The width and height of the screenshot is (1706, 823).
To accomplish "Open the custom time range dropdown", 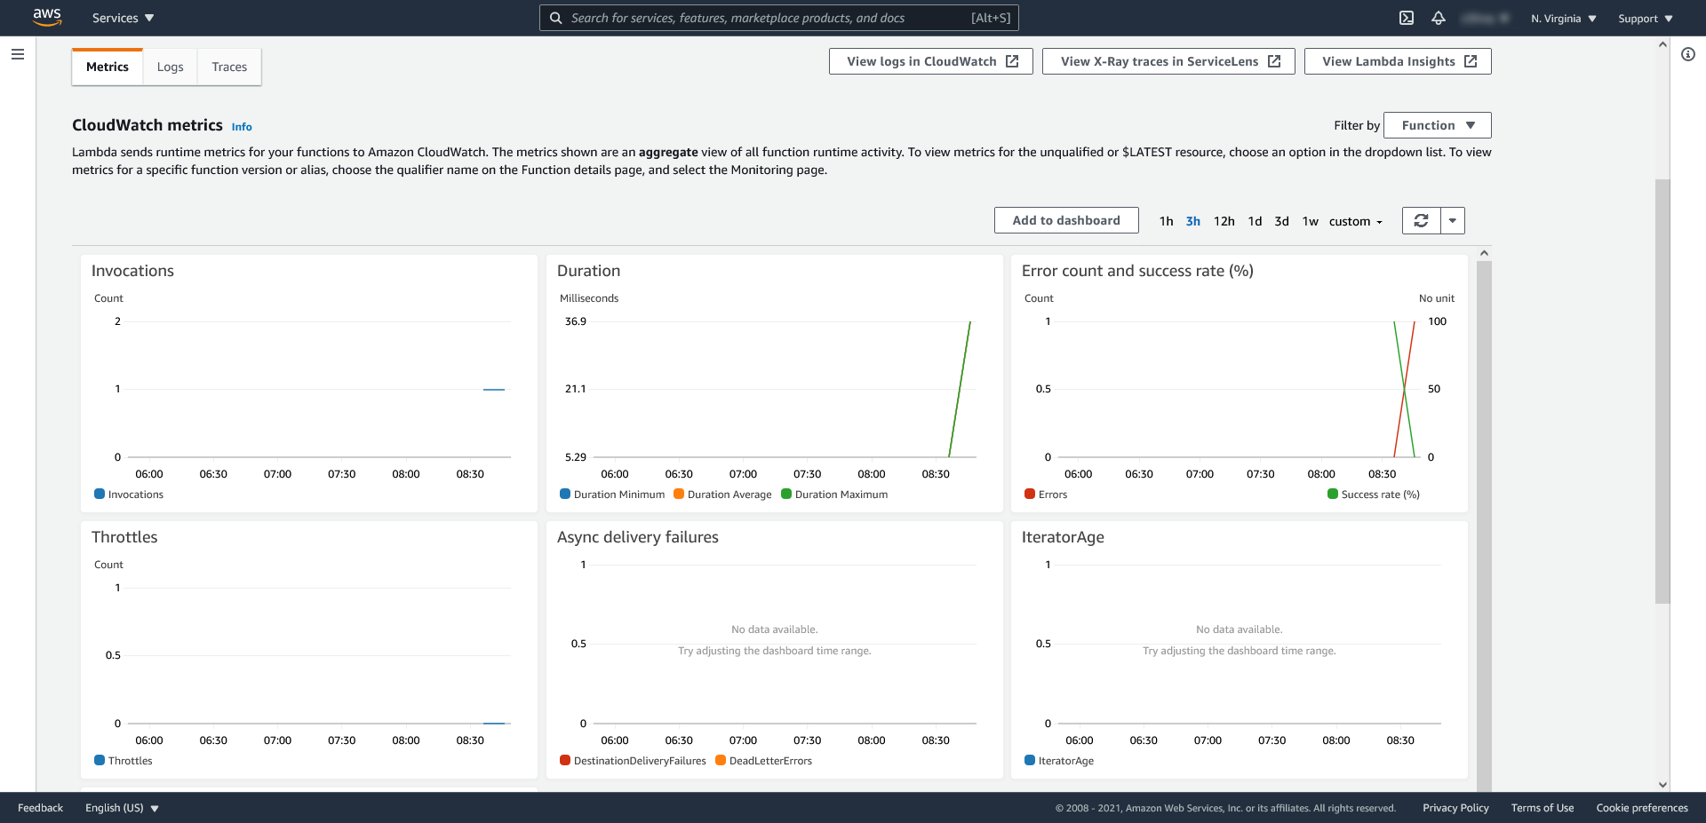I will tap(1356, 221).
